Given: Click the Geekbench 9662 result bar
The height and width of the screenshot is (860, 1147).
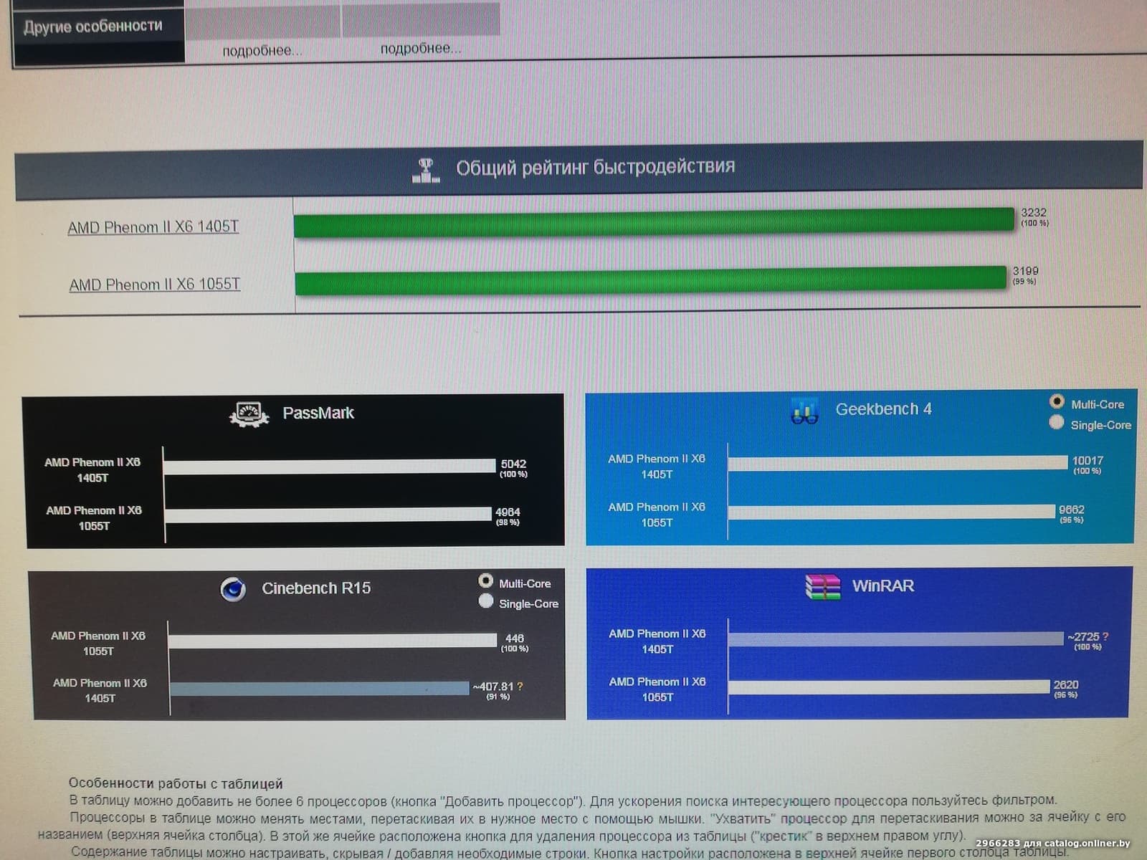Looking at the screenshot, I should pyautogui.click(x=892, y=512).
